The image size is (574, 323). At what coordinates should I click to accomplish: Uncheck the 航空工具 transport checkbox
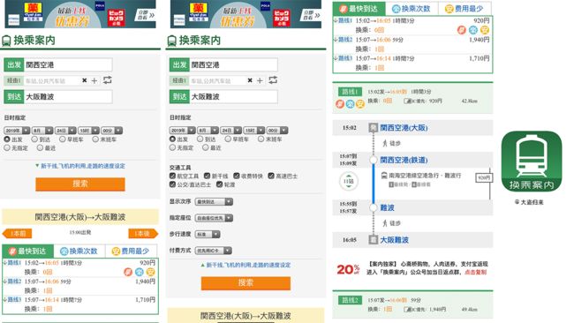172,176
